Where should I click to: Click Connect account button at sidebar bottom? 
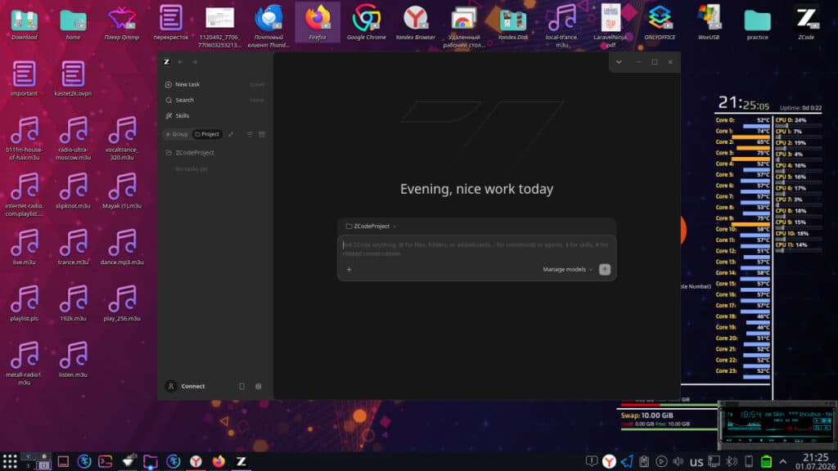click(x=186, y=386)
